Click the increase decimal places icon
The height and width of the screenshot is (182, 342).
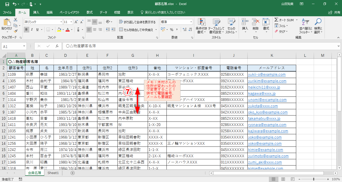pos(185,29)
